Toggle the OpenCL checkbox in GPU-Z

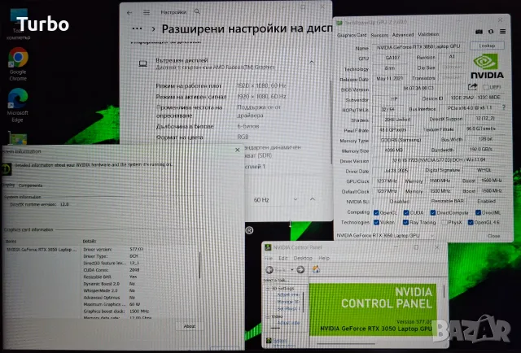pyautogui.click(x=376, y=212)
